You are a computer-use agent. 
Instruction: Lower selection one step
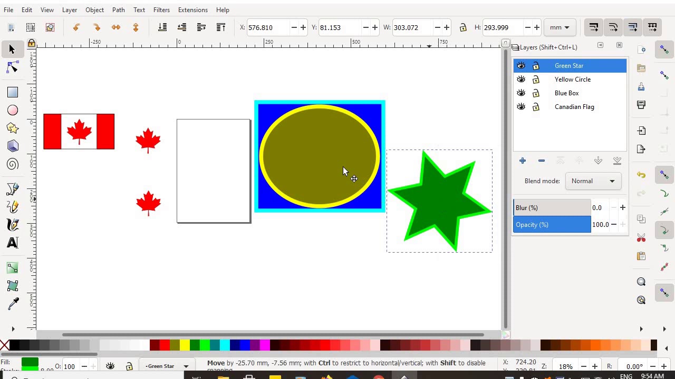click(x=182, y=27)
